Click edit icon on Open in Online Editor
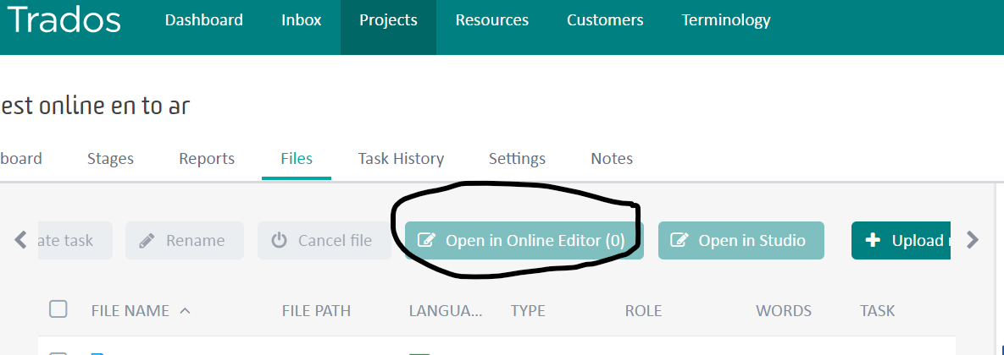1004x355 pixels. (426, 240)
